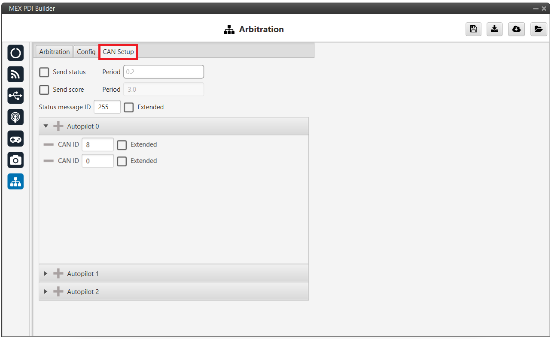The image size is (551, 339).
Task: Click the save floppy disk icon
Action: (x=473, y=29)
